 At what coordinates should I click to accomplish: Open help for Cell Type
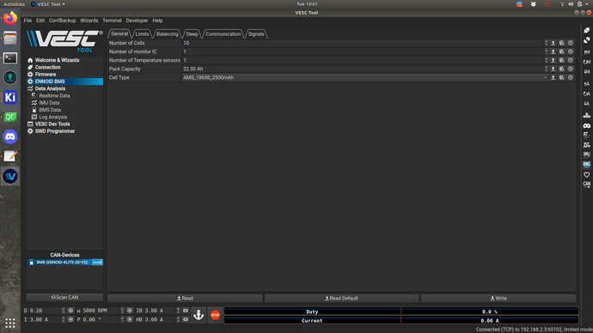click(x=571, y=78)
